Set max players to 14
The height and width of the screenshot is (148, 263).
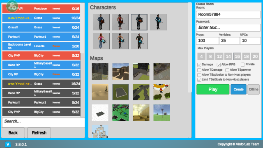228,56
